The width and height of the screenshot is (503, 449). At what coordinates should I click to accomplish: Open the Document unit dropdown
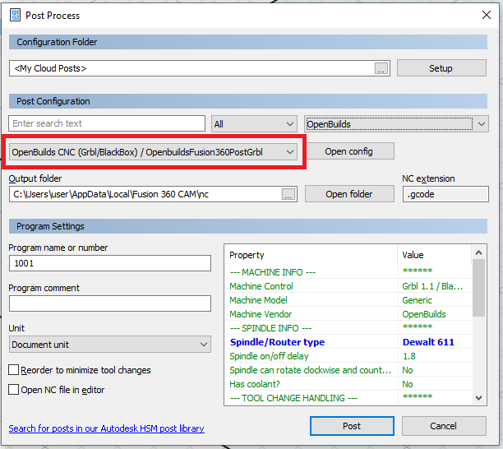(x=109, y=345)
